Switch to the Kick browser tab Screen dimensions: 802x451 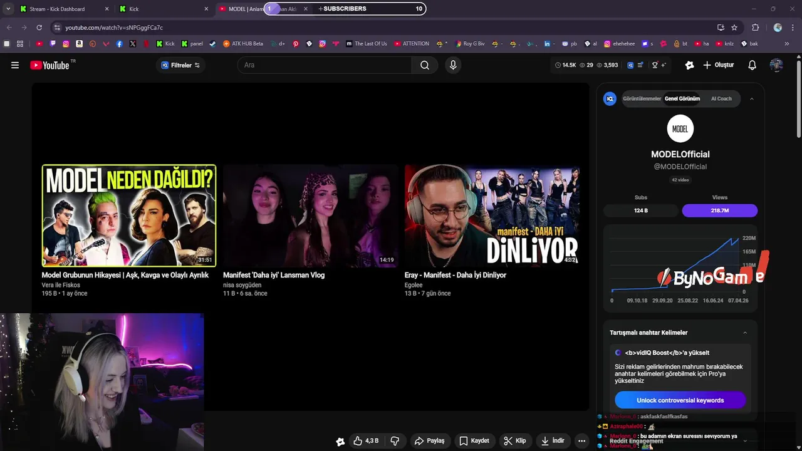[163, 9]
